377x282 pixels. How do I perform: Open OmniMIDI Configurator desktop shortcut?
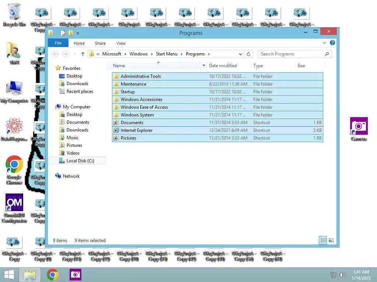pyautogui.click(x=14, y=208)
